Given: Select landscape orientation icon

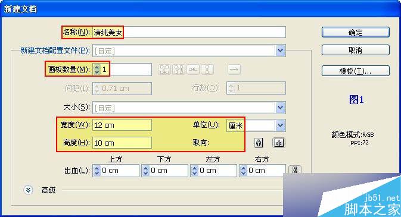Looking at the screenshot, I should click(x=279, y=143).
